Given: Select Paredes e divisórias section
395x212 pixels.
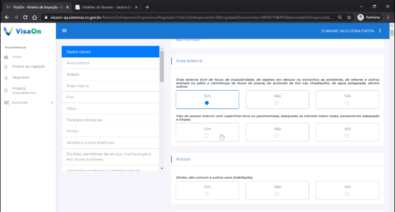Looking at the screenshot, I should [x=111, y=120].
